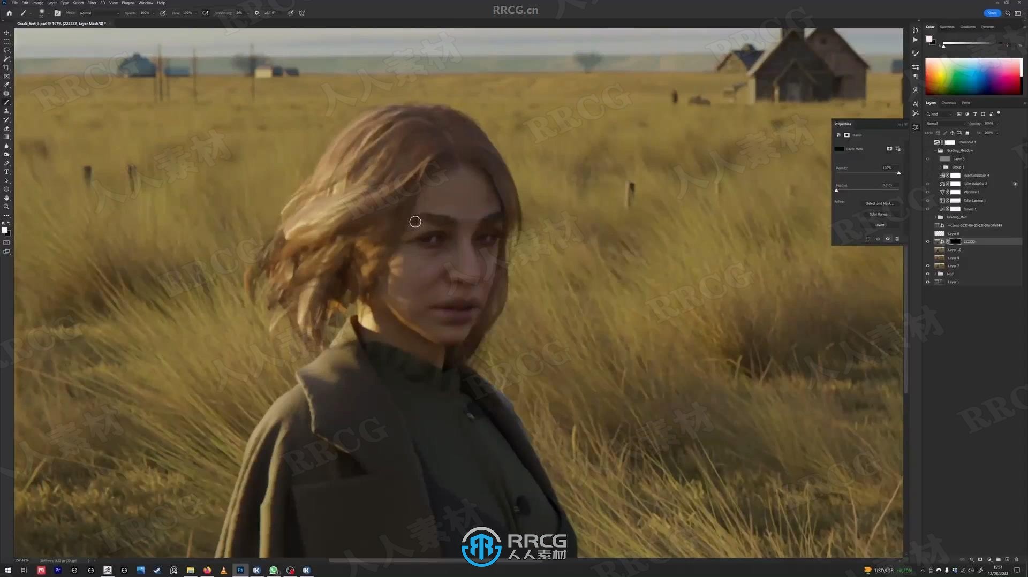1028x577 pixels.
Task: Open the Filter menu
Action: coord(92,3)
